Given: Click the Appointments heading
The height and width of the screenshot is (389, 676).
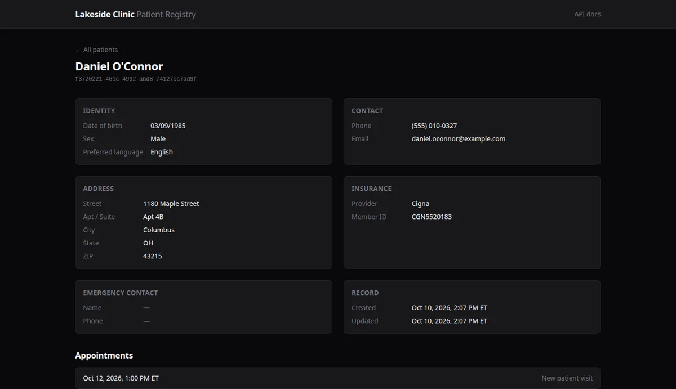Looking at the screenshot, I should 104,355.
